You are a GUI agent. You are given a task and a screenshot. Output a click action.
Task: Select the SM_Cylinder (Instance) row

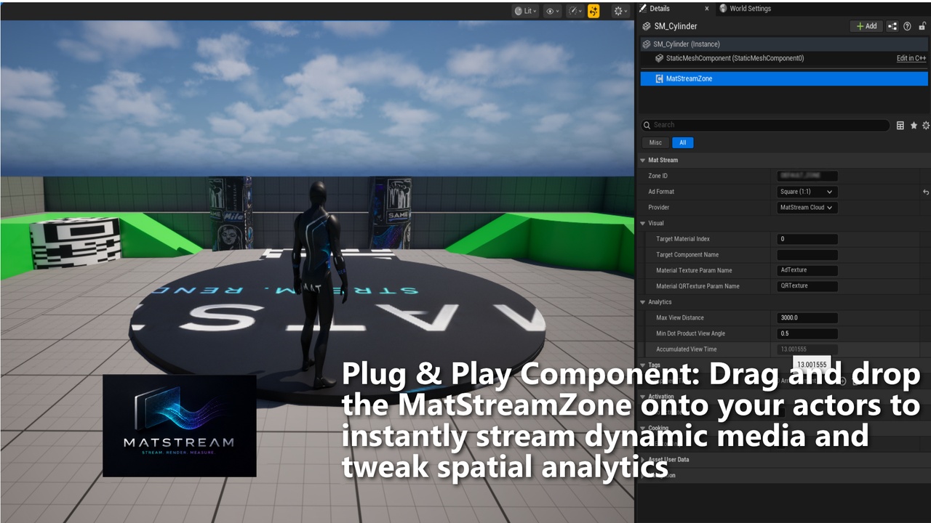(784, 44)
